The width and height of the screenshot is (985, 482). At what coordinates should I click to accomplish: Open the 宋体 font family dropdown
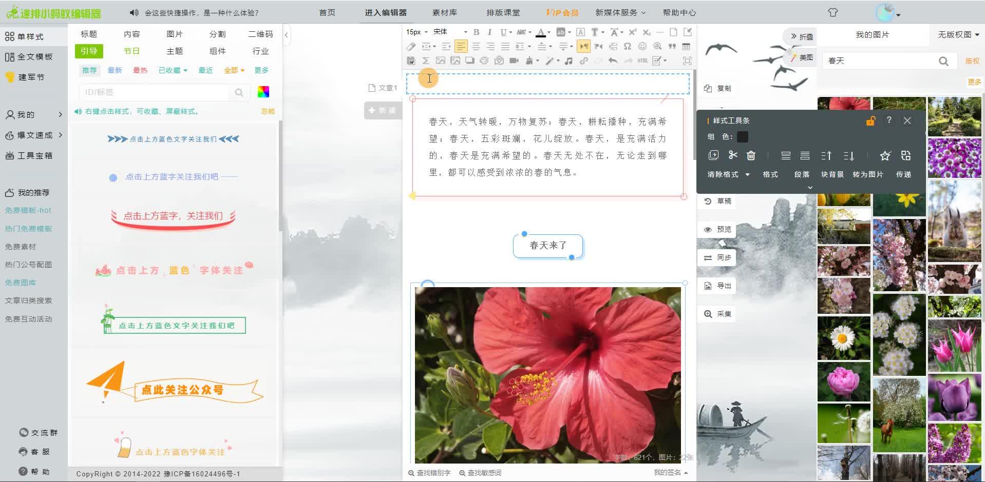click(450, 32)
